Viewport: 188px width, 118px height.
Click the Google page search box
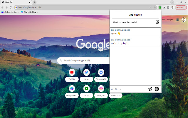pyautogui.click(x=83, y=60)
